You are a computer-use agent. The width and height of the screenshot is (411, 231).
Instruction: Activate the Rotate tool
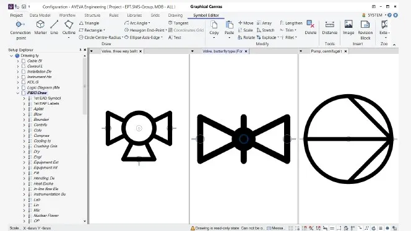[x=246, y=38]
